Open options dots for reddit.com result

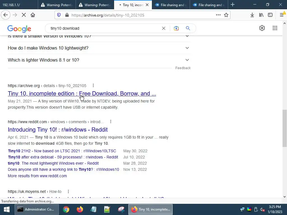click(110, 121)
